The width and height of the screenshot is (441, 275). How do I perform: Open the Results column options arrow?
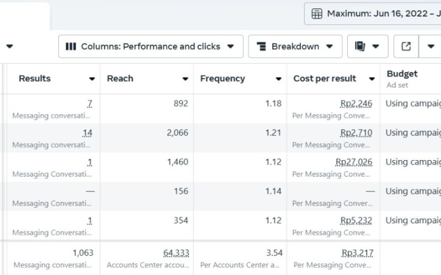point(92,79)
